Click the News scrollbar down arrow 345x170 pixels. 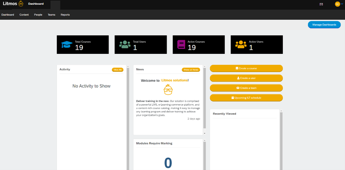click(204, 133)
